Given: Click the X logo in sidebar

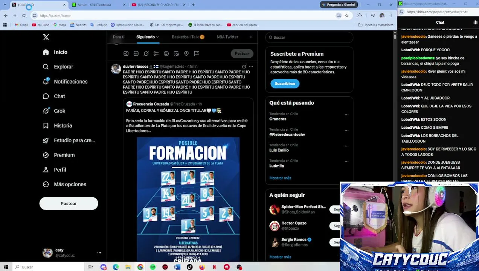Looking at the screenshot, I should pyautogui.click(x=46, y=37).
